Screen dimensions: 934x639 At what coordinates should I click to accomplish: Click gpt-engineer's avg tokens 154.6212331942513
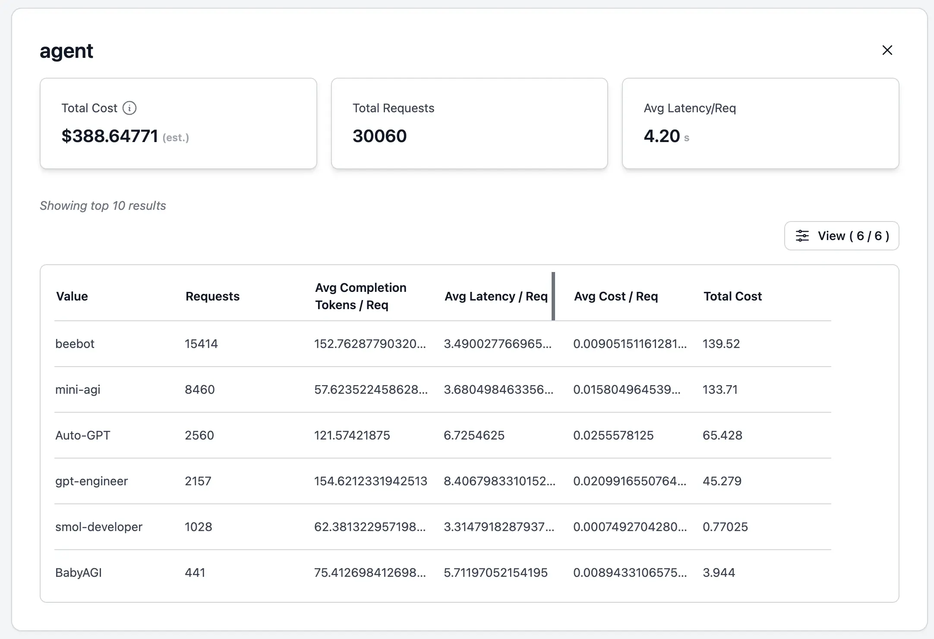[x=371, y=481]
